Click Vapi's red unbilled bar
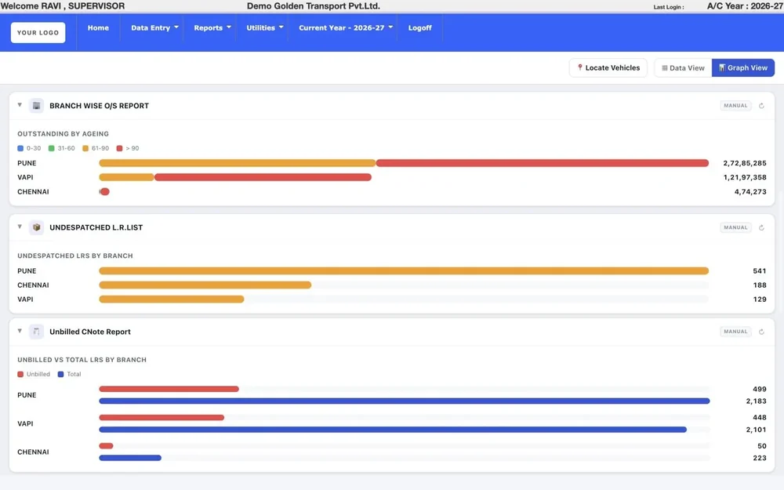The height and width of the screenshot is (490, 784). click(x=162, y=418)
